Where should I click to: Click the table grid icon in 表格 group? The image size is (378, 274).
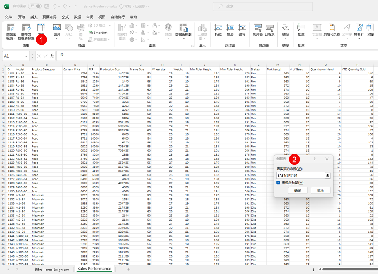[x=41, y=28]
